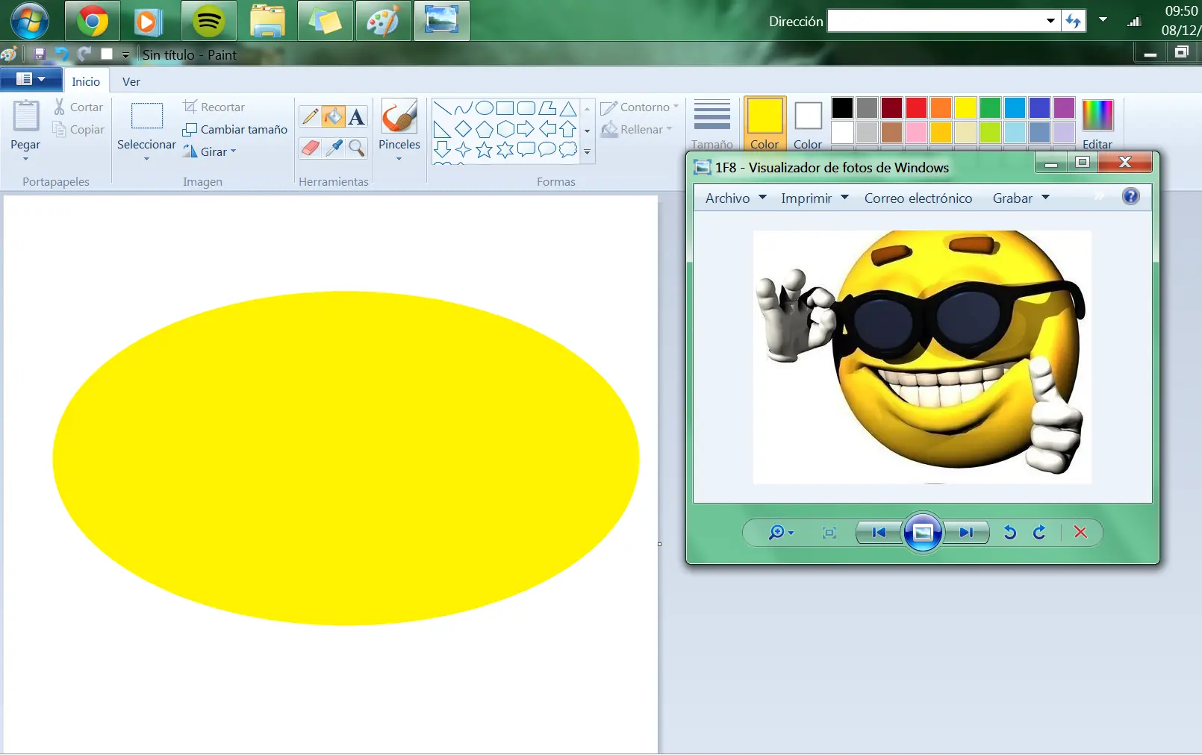Switch to the Inicio tab

[86, 81]
